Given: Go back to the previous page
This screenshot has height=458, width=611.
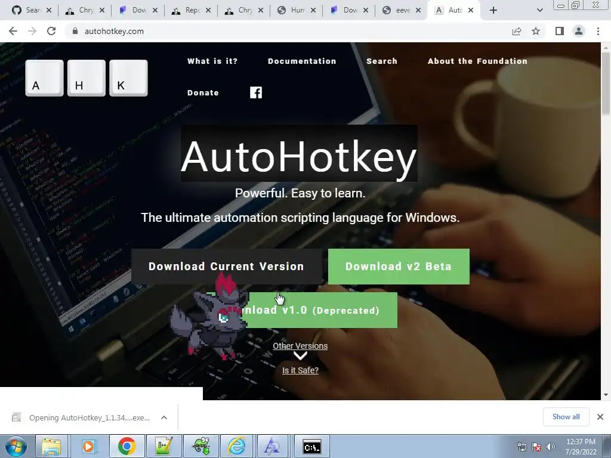Looking at the screenshot, I should (x=13, y=31).
